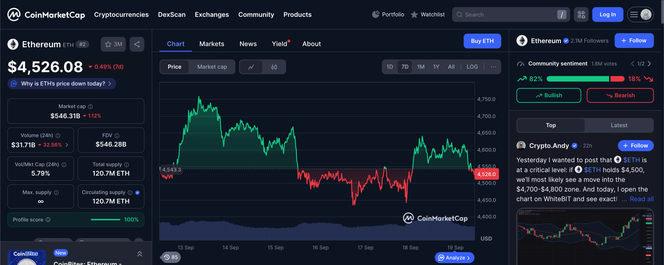Switch to candlestick chart icon
Screen dimensions: 664x265
(x=274, y=67)
